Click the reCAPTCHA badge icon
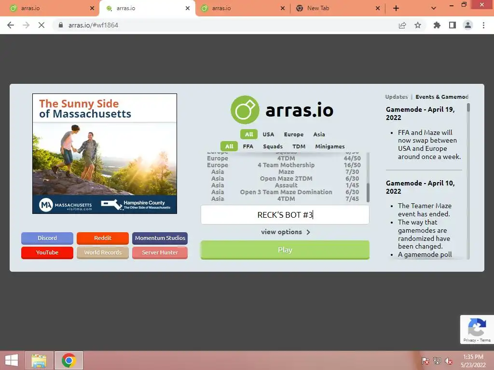This screenshot has height=370, width=494. click(x=477, y=327)
